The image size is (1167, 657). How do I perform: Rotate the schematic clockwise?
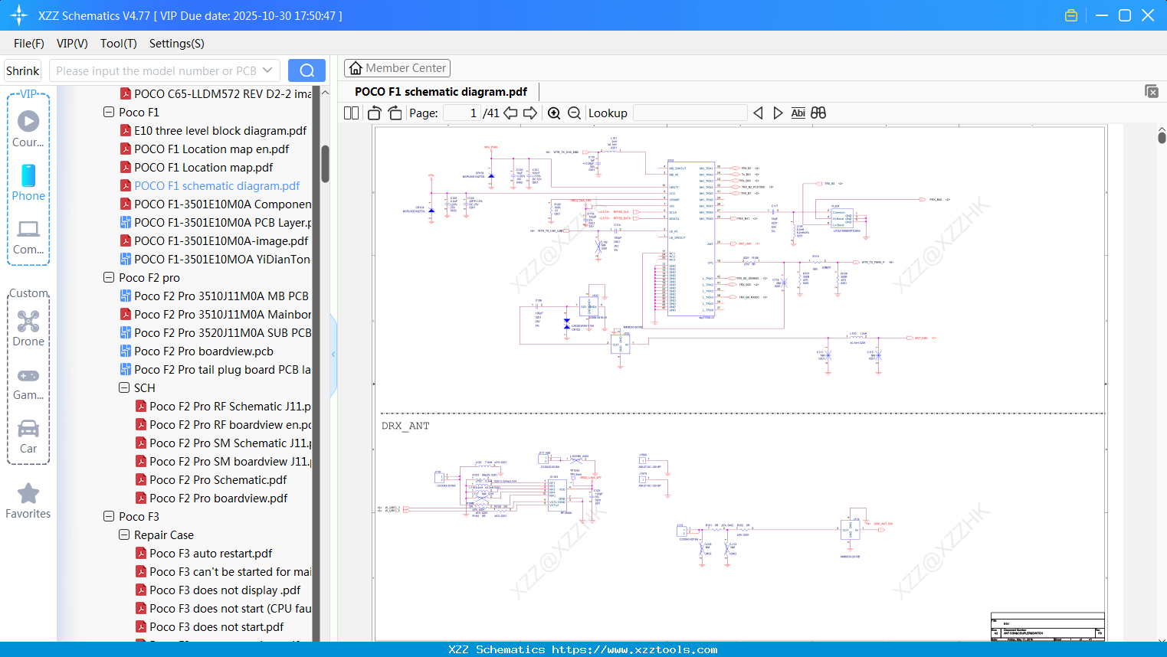pos(395,113)
